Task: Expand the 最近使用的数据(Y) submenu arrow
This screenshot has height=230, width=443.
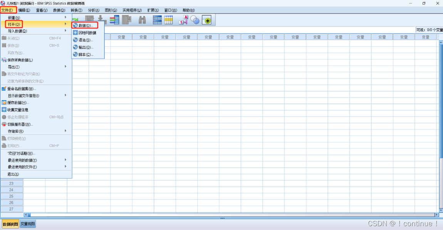Action: click(65, 160)
